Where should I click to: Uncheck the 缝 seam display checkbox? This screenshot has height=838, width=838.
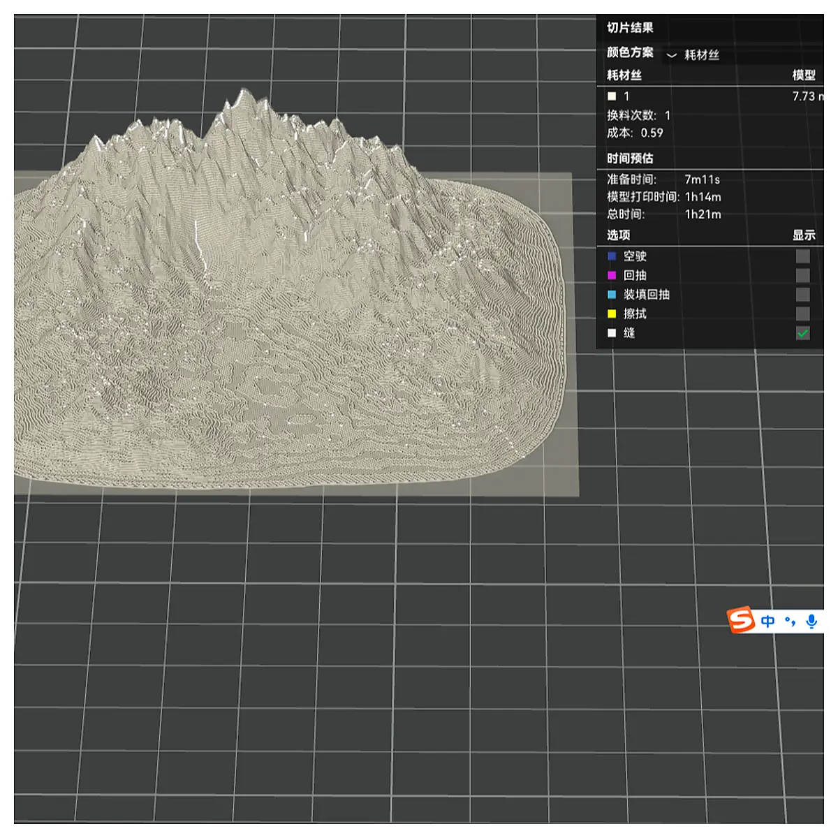803,333
